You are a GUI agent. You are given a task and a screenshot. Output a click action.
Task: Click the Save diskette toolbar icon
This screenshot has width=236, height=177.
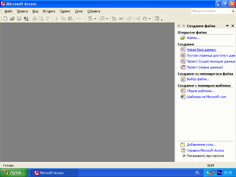pyautogui.click(x=19, y=19)
